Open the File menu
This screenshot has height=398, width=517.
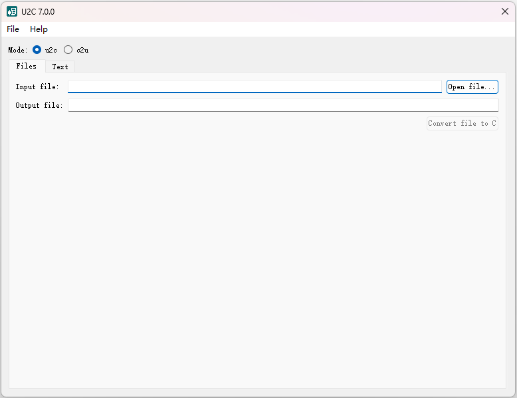(x=13, y=29)
